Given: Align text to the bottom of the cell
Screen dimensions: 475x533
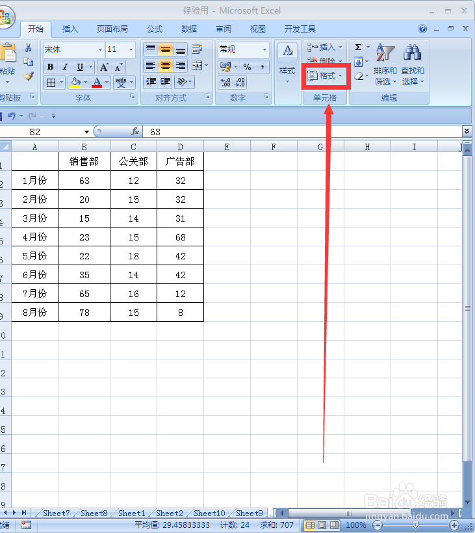Looking at the screenshot, I should tap(181, 49).
